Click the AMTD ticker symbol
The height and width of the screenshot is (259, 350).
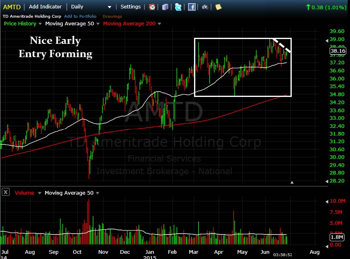(12, 7)
